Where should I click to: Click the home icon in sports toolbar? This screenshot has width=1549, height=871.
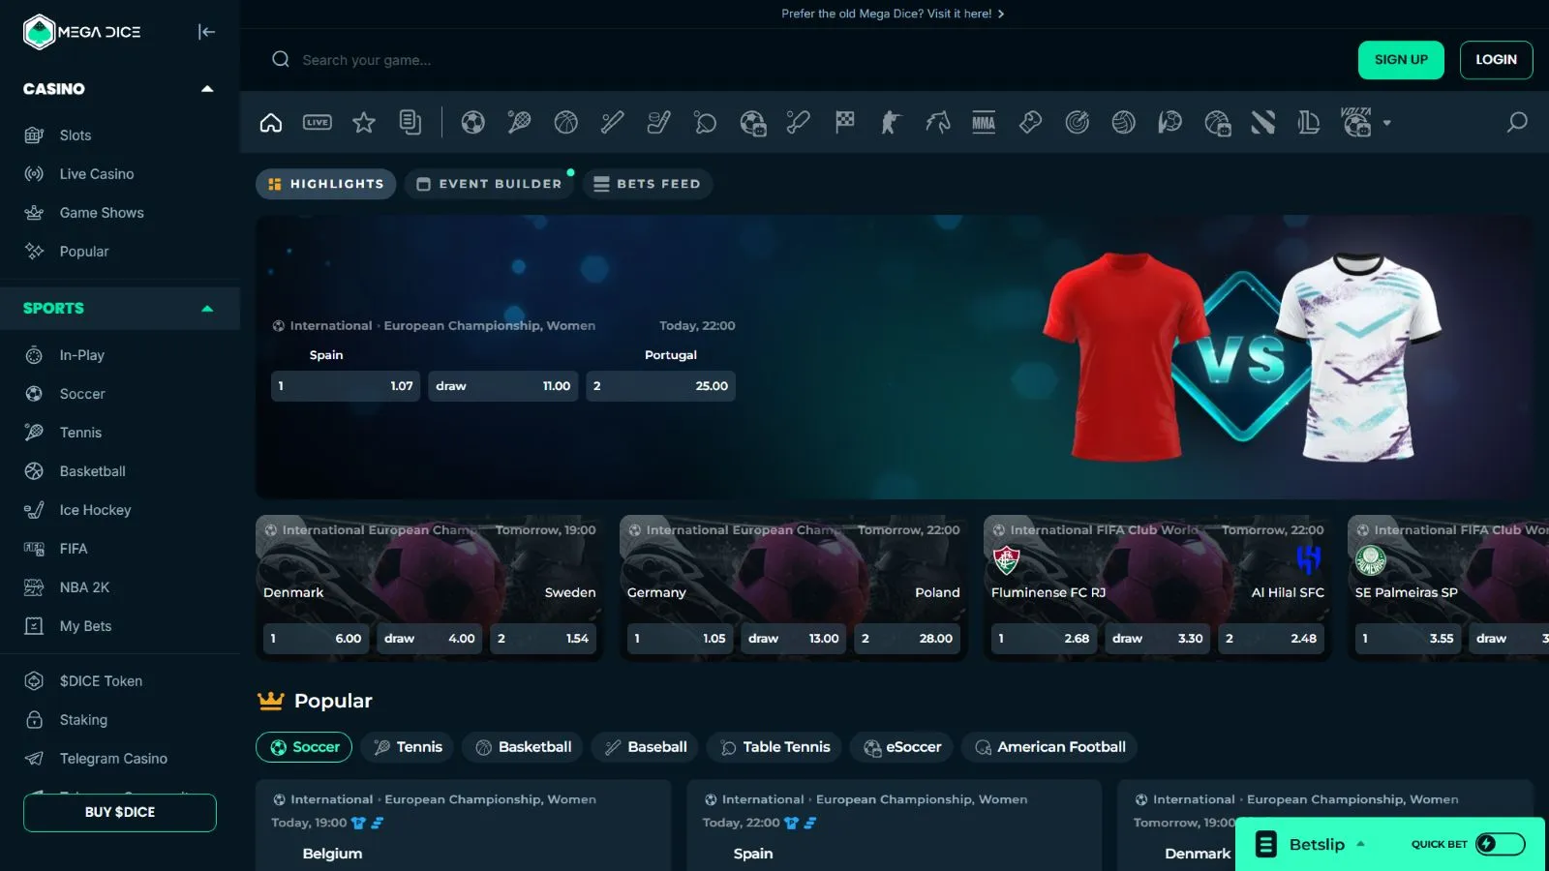click(271, 123)
